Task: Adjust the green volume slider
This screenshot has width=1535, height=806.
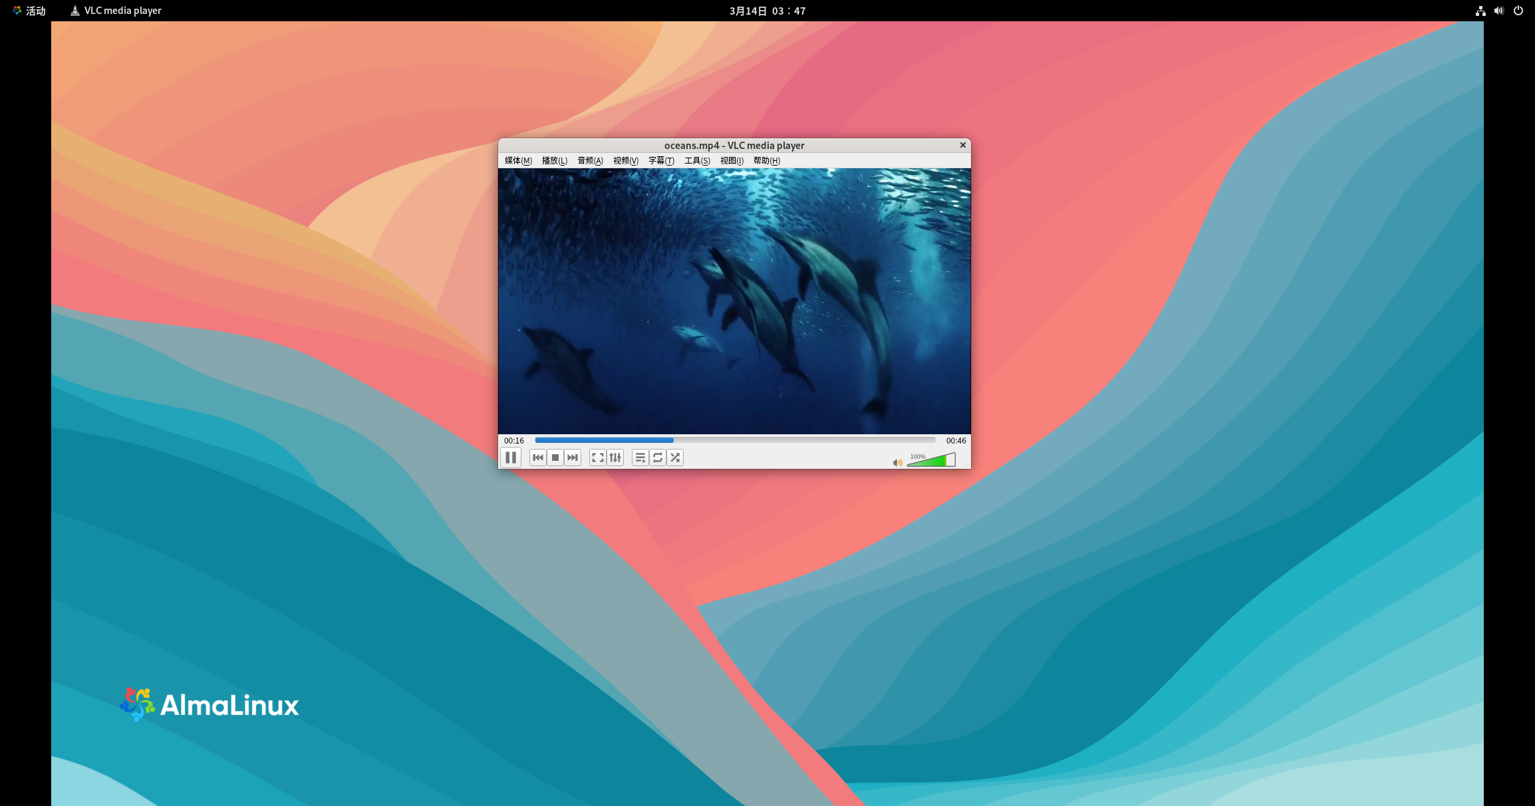Action: 931,461
